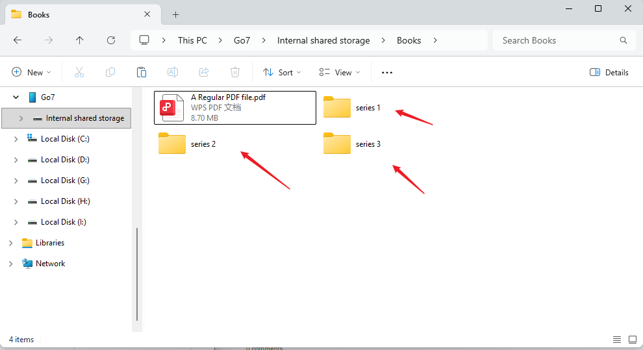
Task: Click the Rename icon in toolbar
Action: tap(173, 73)
